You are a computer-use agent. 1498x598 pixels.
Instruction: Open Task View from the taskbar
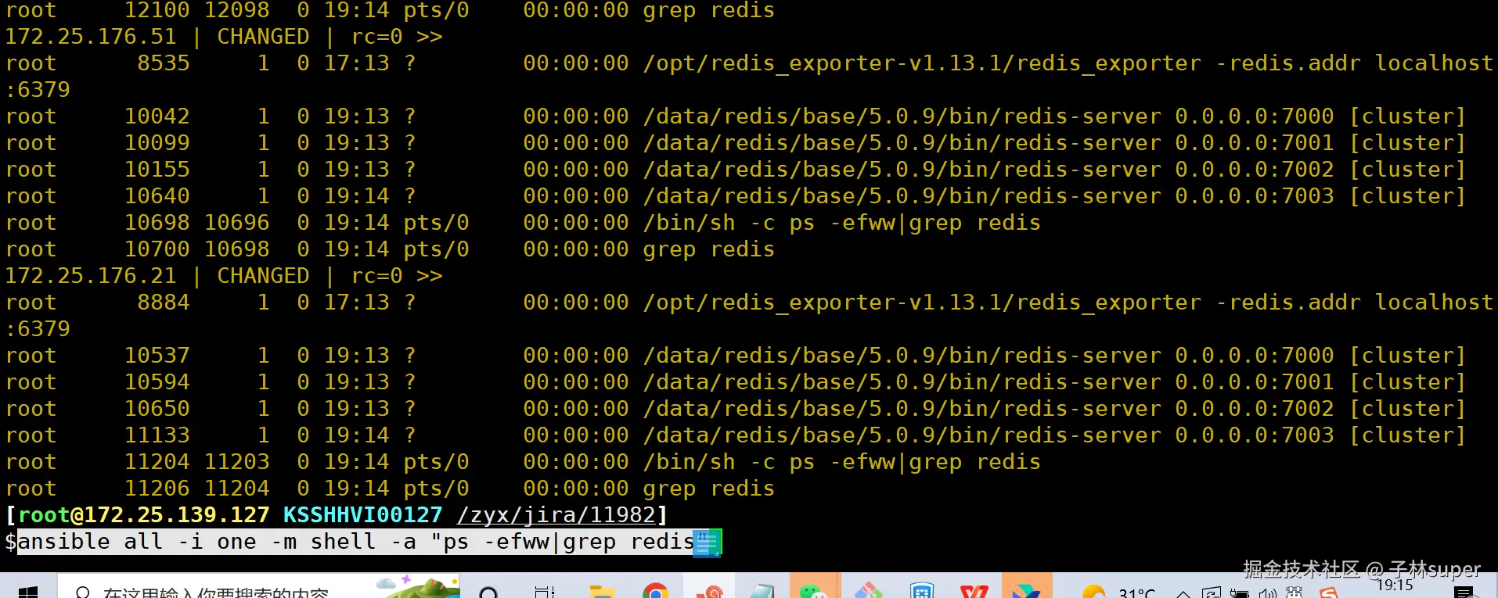click(545, 592)
